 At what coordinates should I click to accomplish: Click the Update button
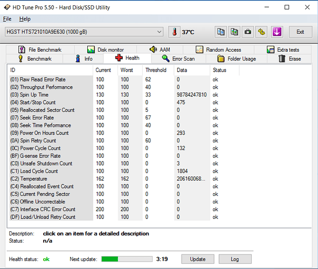(x=198, y=259)
